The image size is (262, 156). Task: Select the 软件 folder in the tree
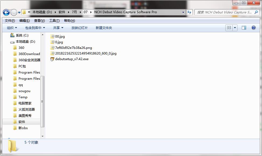(x=21, y=122)
